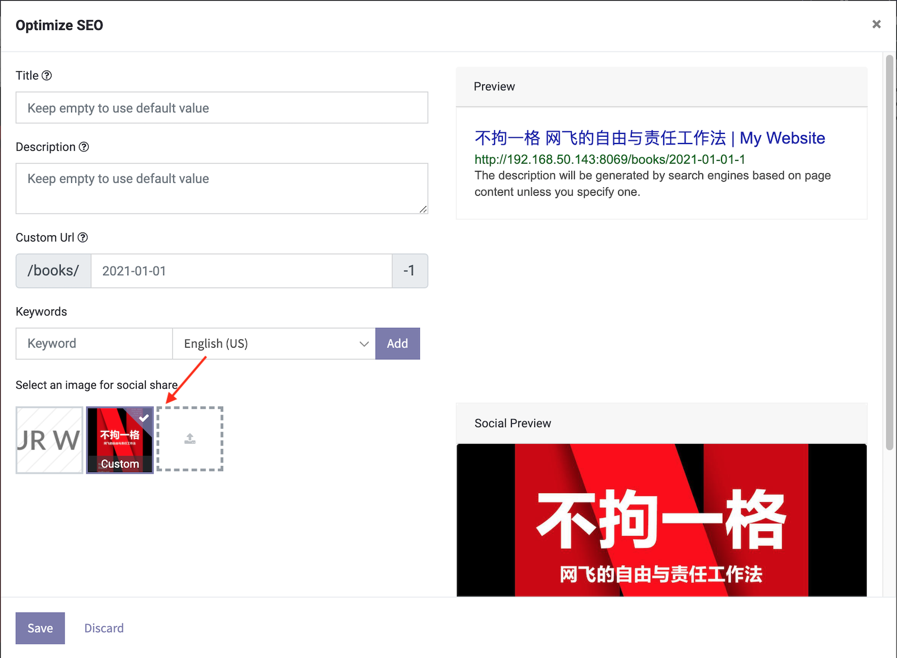Viewport: 897px width, 658px height.
Task: Click the Description help question-mark icon
Action: (84, 147)
